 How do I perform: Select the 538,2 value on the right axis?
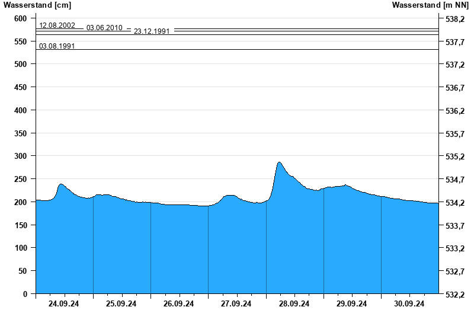click(454, 19)
